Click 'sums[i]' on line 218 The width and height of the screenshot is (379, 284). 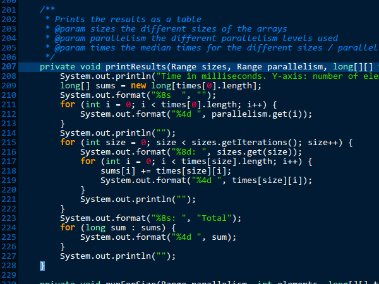point(118,171)
